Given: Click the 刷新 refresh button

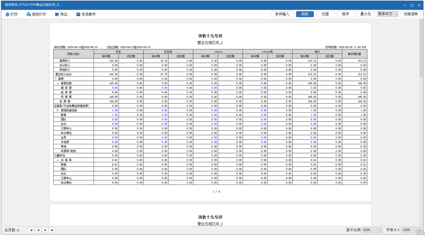Looking at the screenshot, I should [305, 14].
